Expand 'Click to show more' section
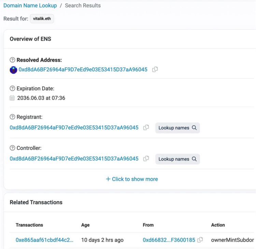 132,179
